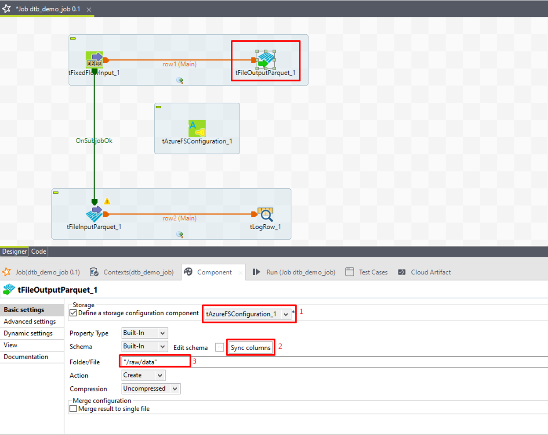Select the tLogRow_1 magnifier component icon
Screen dimensions: 548x435
[265, 214]
